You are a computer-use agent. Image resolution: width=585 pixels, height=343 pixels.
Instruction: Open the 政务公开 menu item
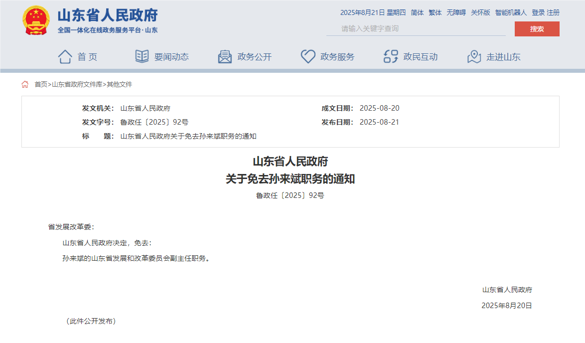pos(255,57)
